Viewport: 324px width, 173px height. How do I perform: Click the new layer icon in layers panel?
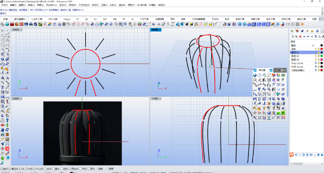pos(292,36)
